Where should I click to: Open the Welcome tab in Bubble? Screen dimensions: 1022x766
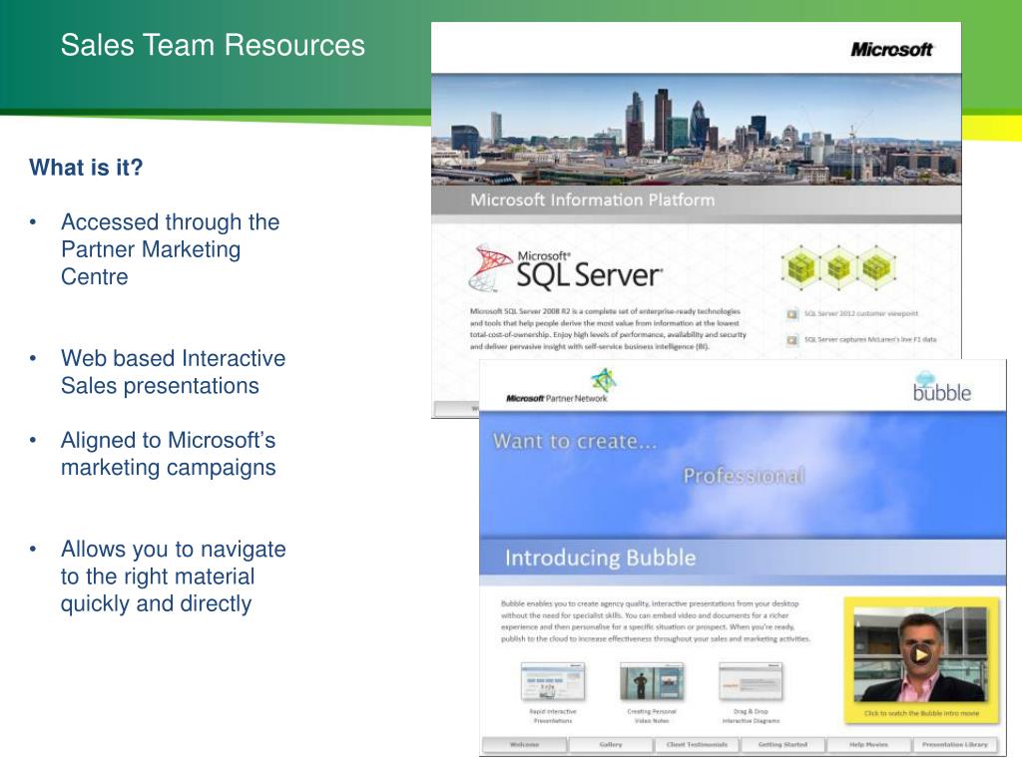(524, 744)
